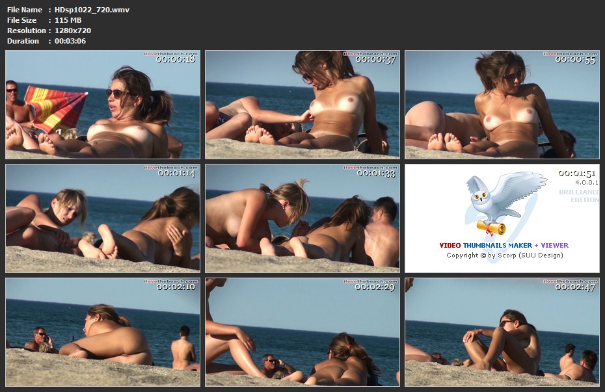The width and height of the screenshot is (605, 392).
Task: Click the 1280x720 resolution value
Action: [x=73, y=31]
